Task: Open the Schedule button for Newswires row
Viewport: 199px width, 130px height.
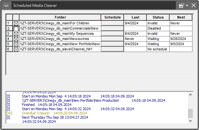Action: click(112, 39)
